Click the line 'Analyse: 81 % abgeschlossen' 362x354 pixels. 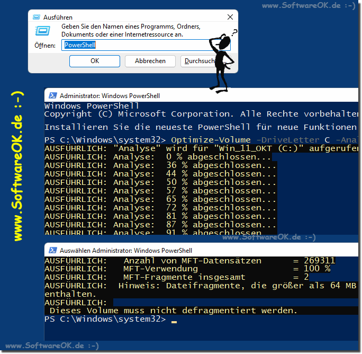[x=160, y=216]
